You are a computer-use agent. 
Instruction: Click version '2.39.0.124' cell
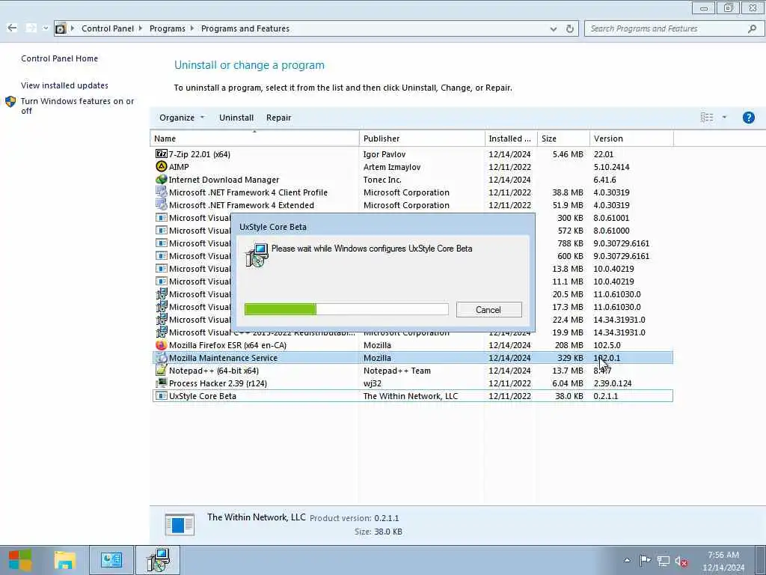click(613, 383)
